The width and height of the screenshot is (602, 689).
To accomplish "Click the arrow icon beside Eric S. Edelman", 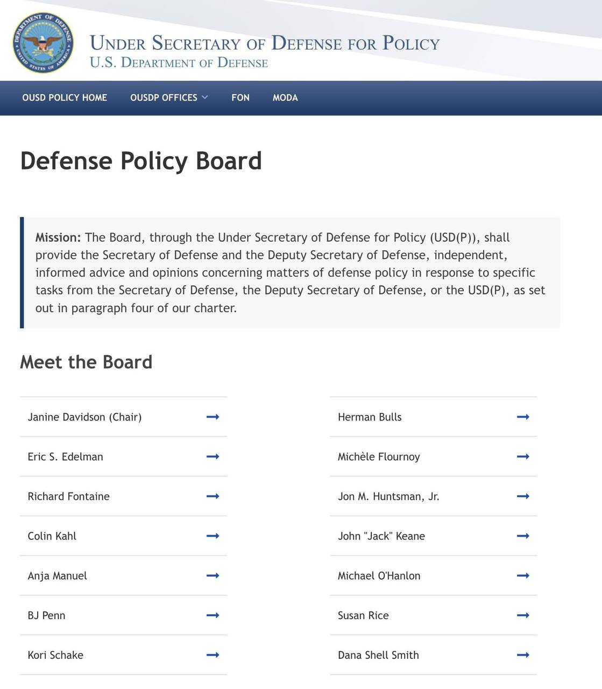I will click(x=213, y=456).
